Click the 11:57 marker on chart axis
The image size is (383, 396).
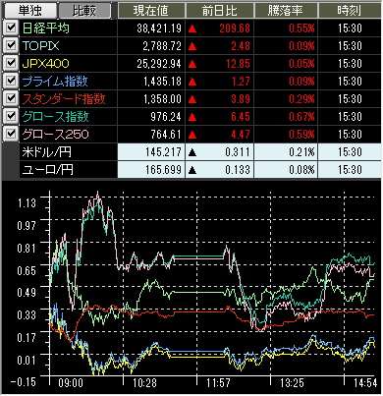click(x=218, y=382)
